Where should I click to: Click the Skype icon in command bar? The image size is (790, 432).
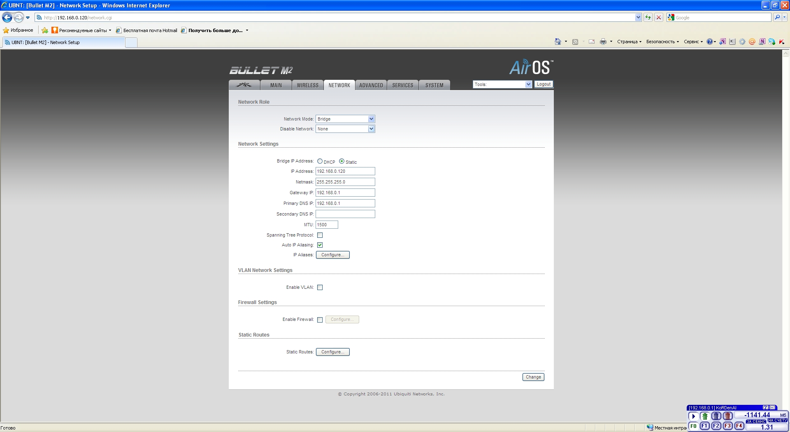pos(772,42)
